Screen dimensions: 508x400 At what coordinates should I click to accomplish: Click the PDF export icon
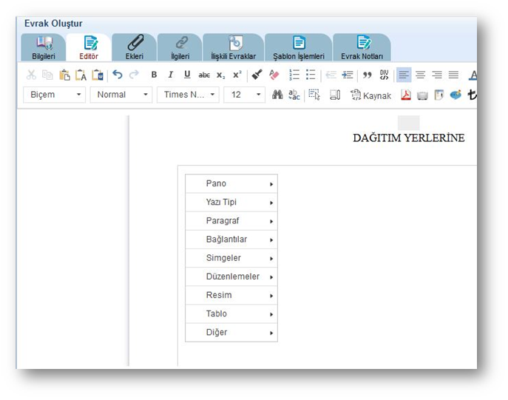[406, 95]
